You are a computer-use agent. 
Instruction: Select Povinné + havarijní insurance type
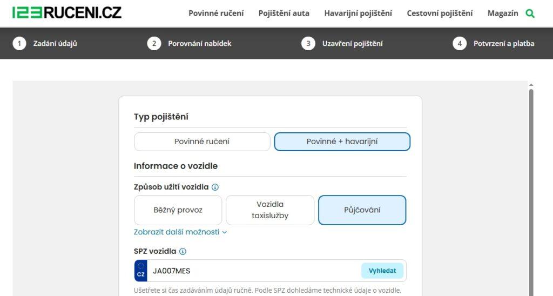tap(342, 142)
